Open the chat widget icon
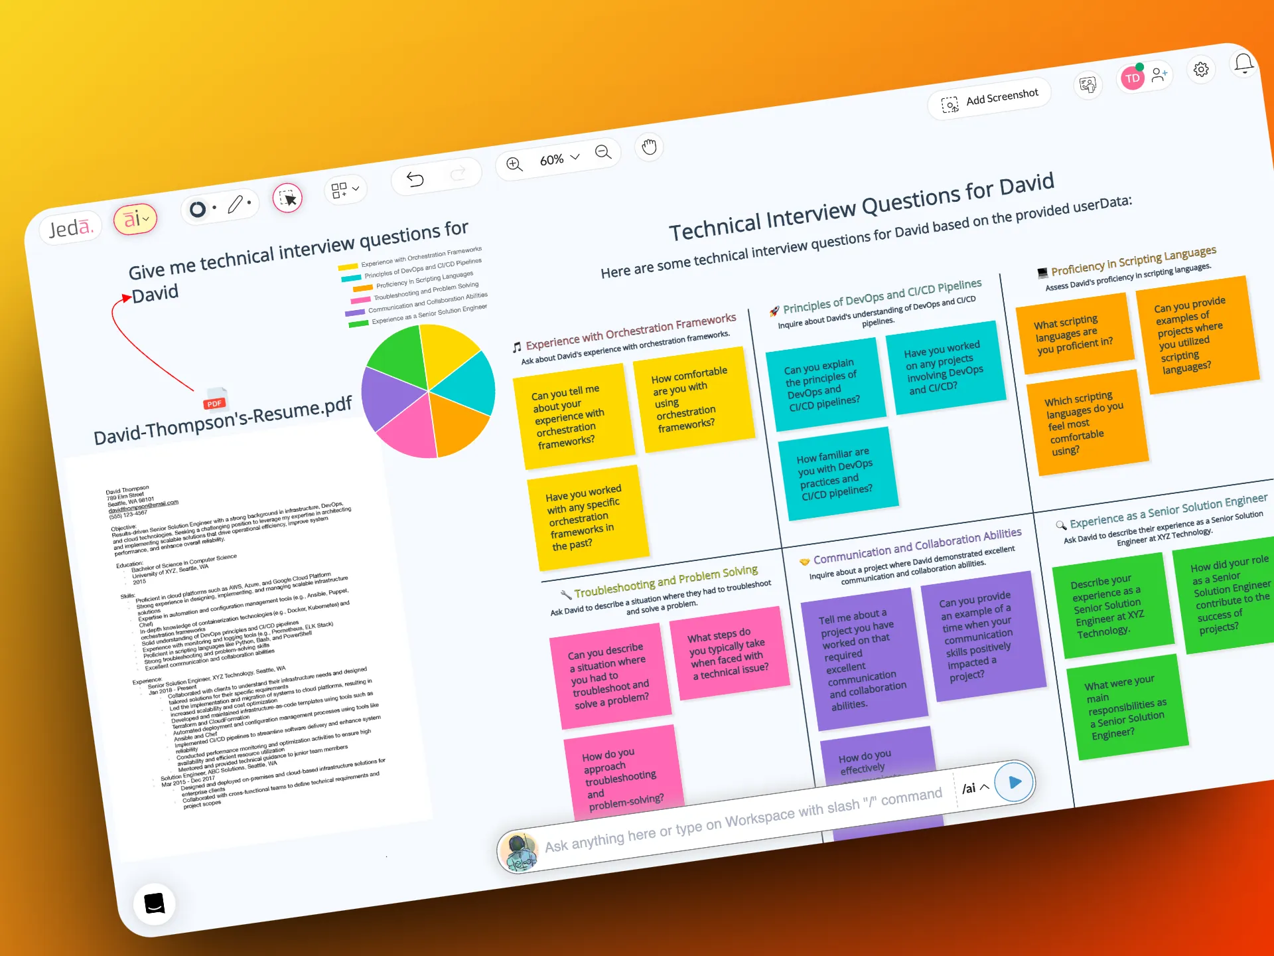 point(155,904)
